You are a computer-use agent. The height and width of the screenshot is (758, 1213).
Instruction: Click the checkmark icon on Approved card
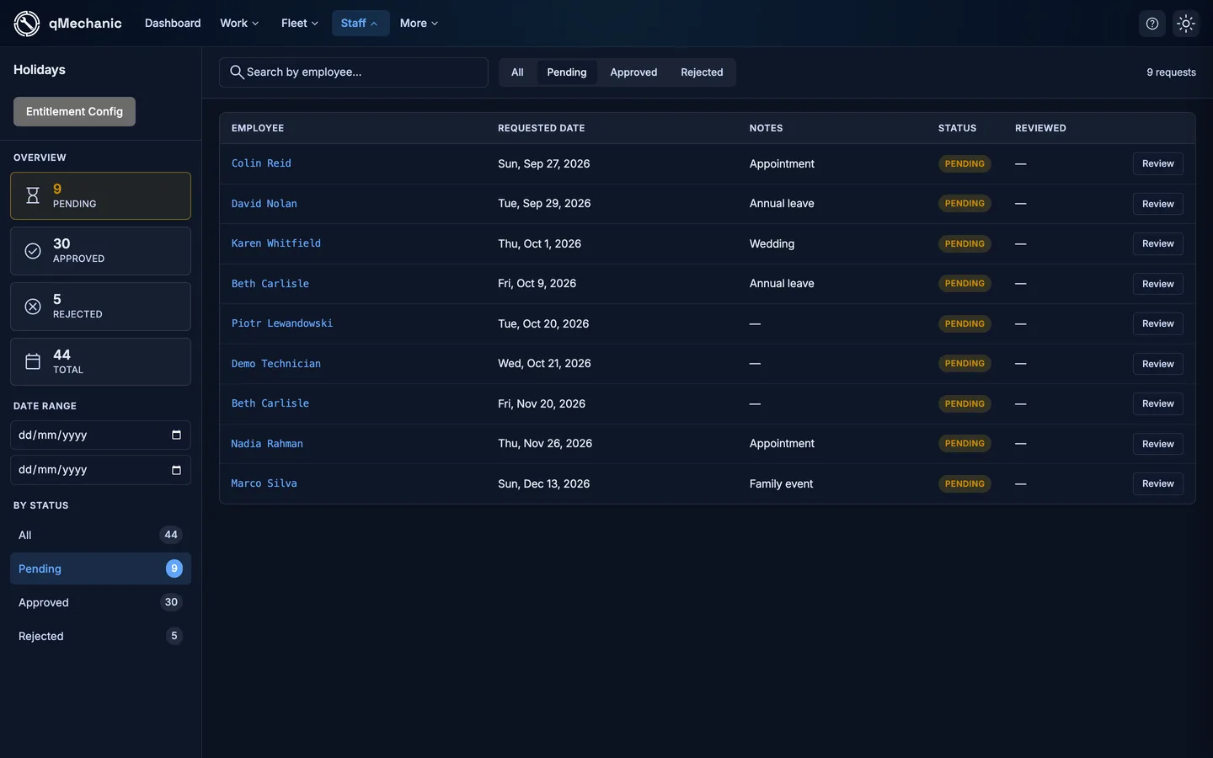click(x=33, y=251)
